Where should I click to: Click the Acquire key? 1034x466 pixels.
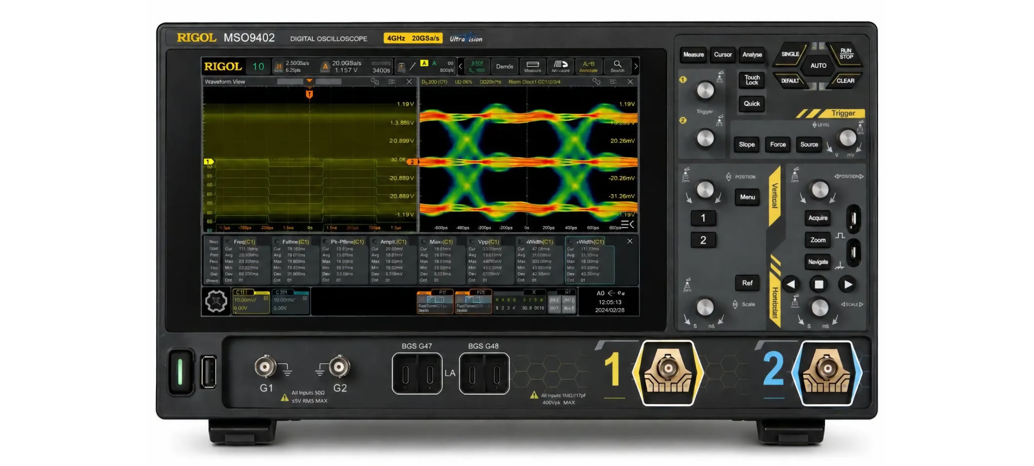pos(818,218)
